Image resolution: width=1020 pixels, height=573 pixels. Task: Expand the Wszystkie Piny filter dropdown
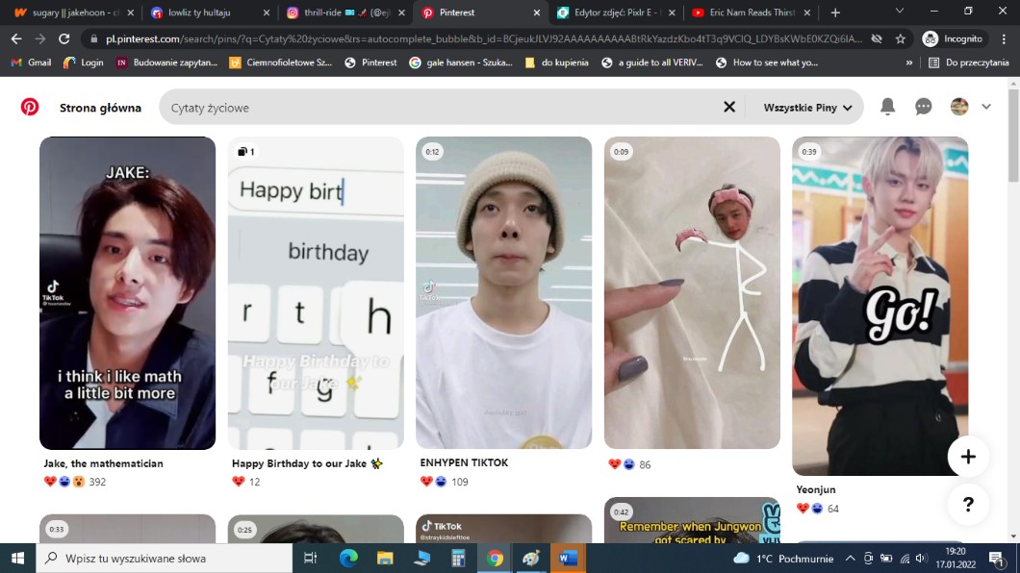[807, 108]
